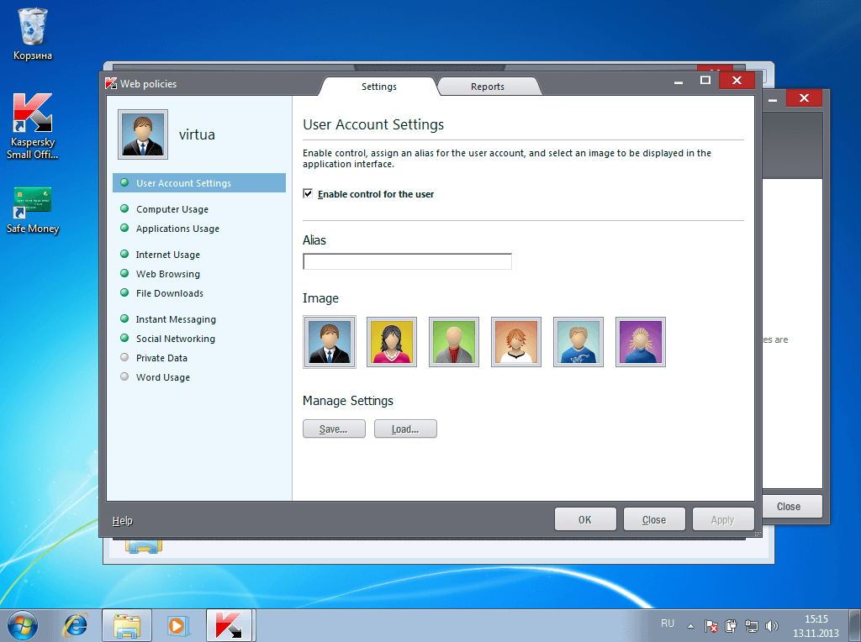The image size is (861, 642).
Task: Click Kaspersky taskbar button
Action: click(x=229, y=625)
